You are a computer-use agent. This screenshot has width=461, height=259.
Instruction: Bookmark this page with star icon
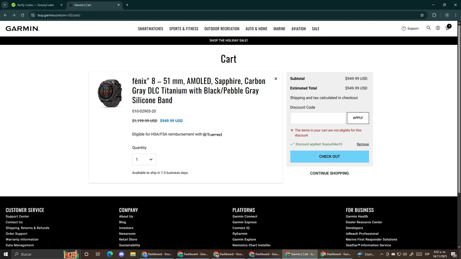point(422,15)
